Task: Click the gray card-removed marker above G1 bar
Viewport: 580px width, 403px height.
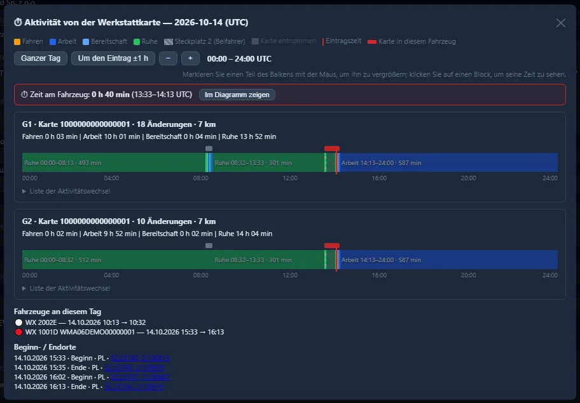Action: click(209, 149)
